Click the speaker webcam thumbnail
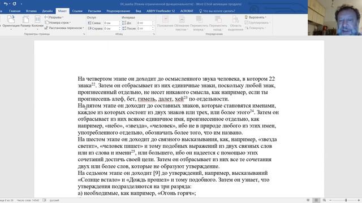Screen dimensions: 362x203 tap(335, 17)
